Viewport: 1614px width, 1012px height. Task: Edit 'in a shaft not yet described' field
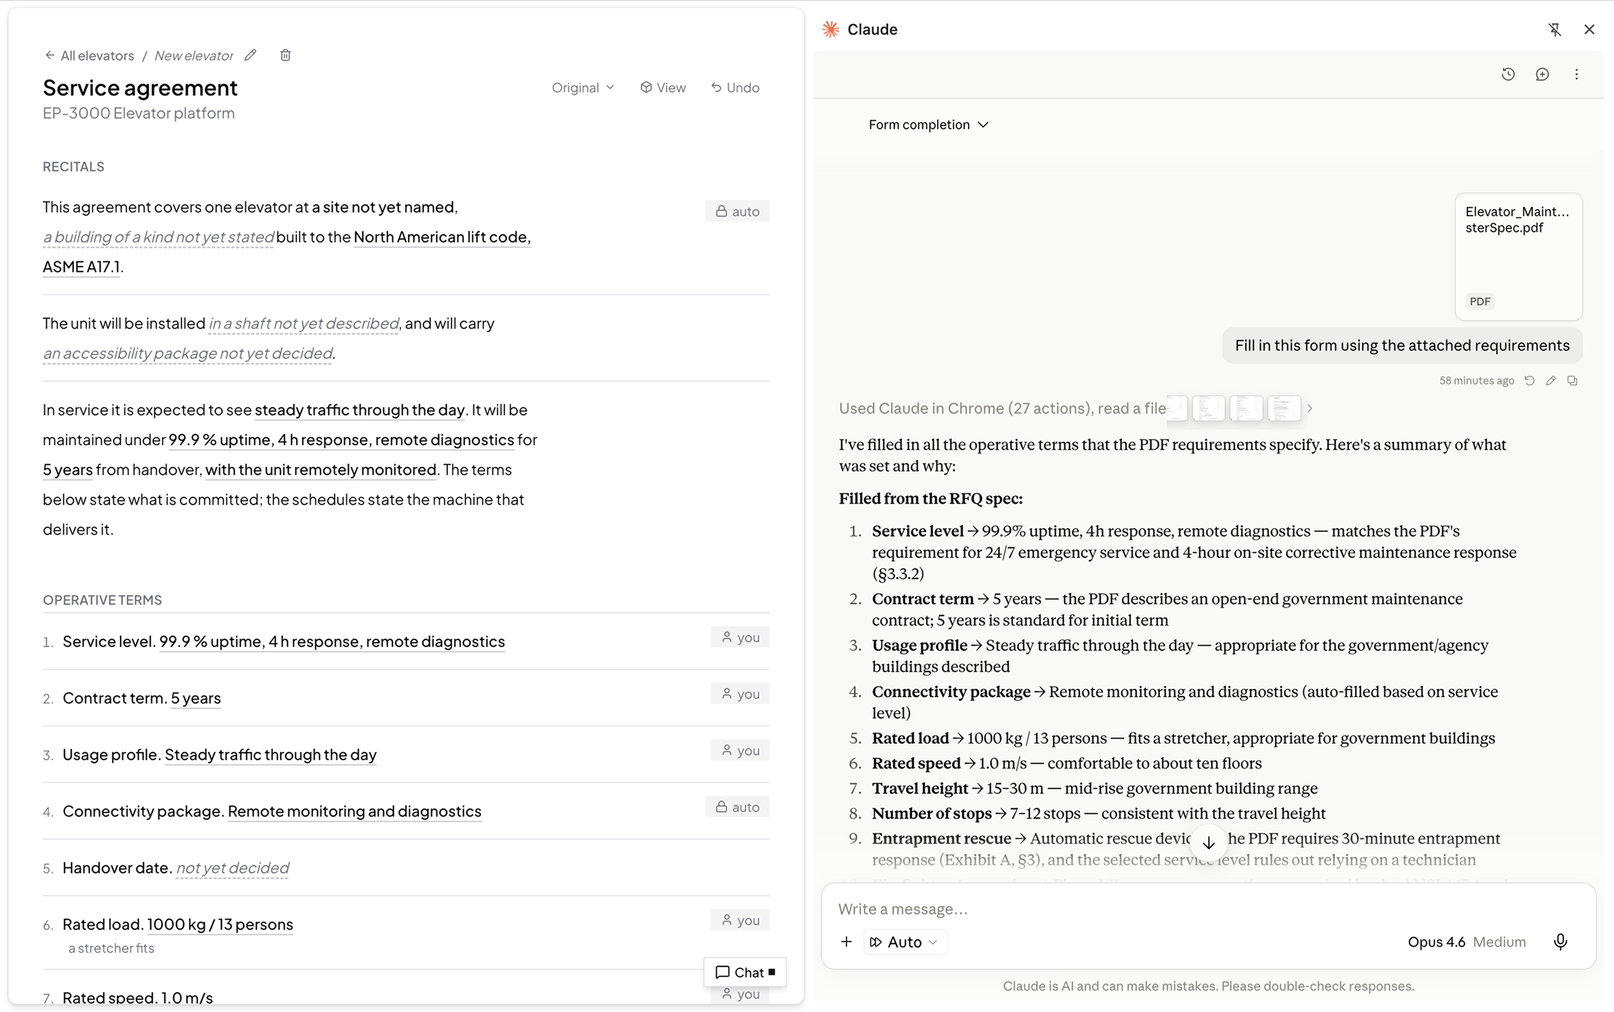(304, 323)
